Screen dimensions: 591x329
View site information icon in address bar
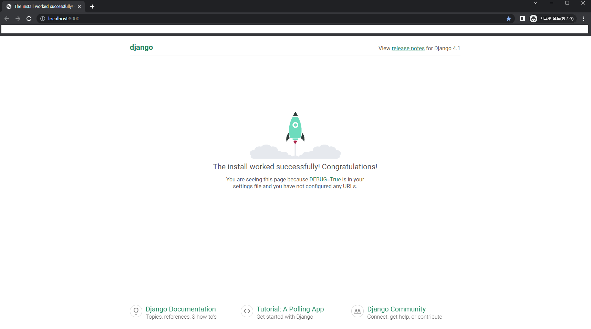43,19
